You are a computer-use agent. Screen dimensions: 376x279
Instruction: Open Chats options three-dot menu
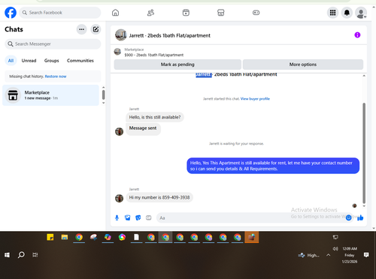coord(81,29)
